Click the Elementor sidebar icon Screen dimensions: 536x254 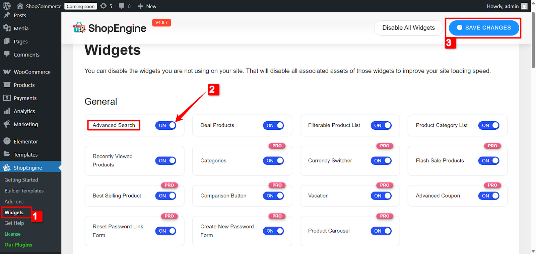click(x=7, y=141)
